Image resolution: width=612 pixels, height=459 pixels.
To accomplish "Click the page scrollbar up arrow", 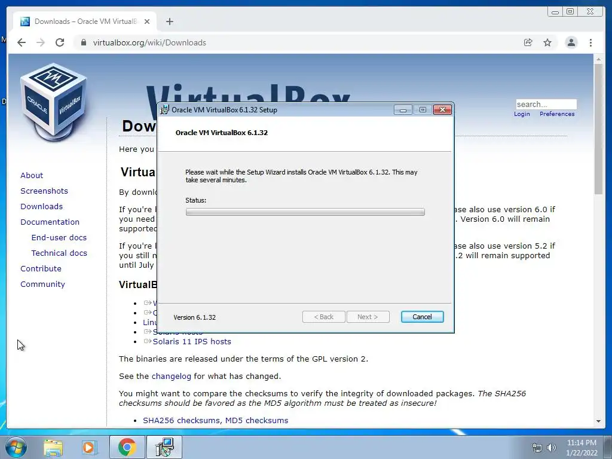I will 598,59.
